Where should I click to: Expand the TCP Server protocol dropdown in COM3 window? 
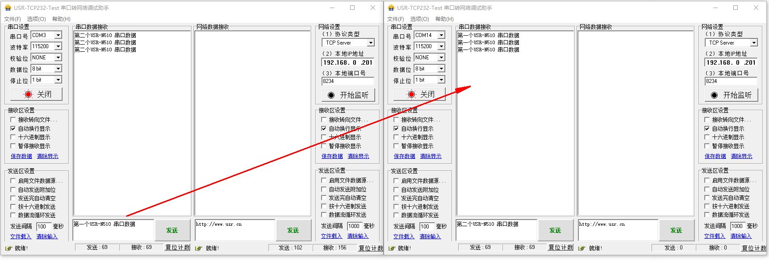pyautogui.click(x=371, y=43)
